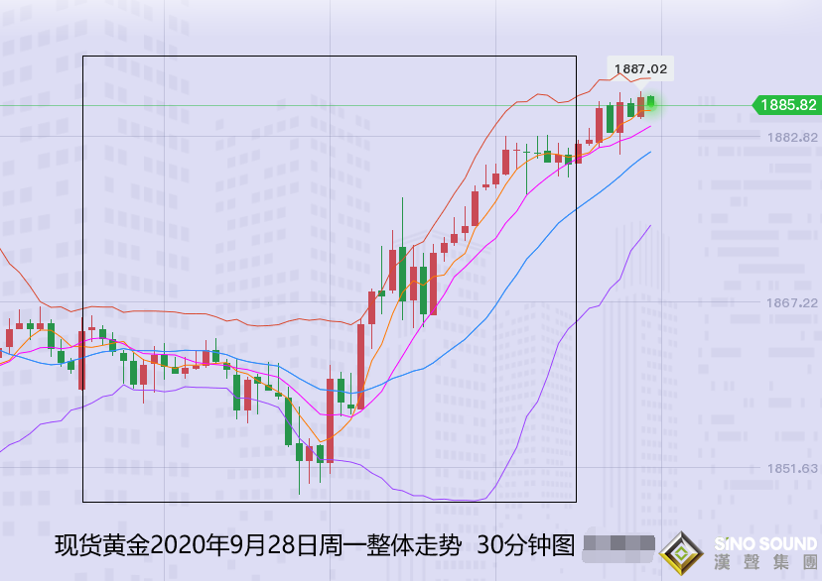Select the lowest green candle near 1851.63

(x=299, y=453)
